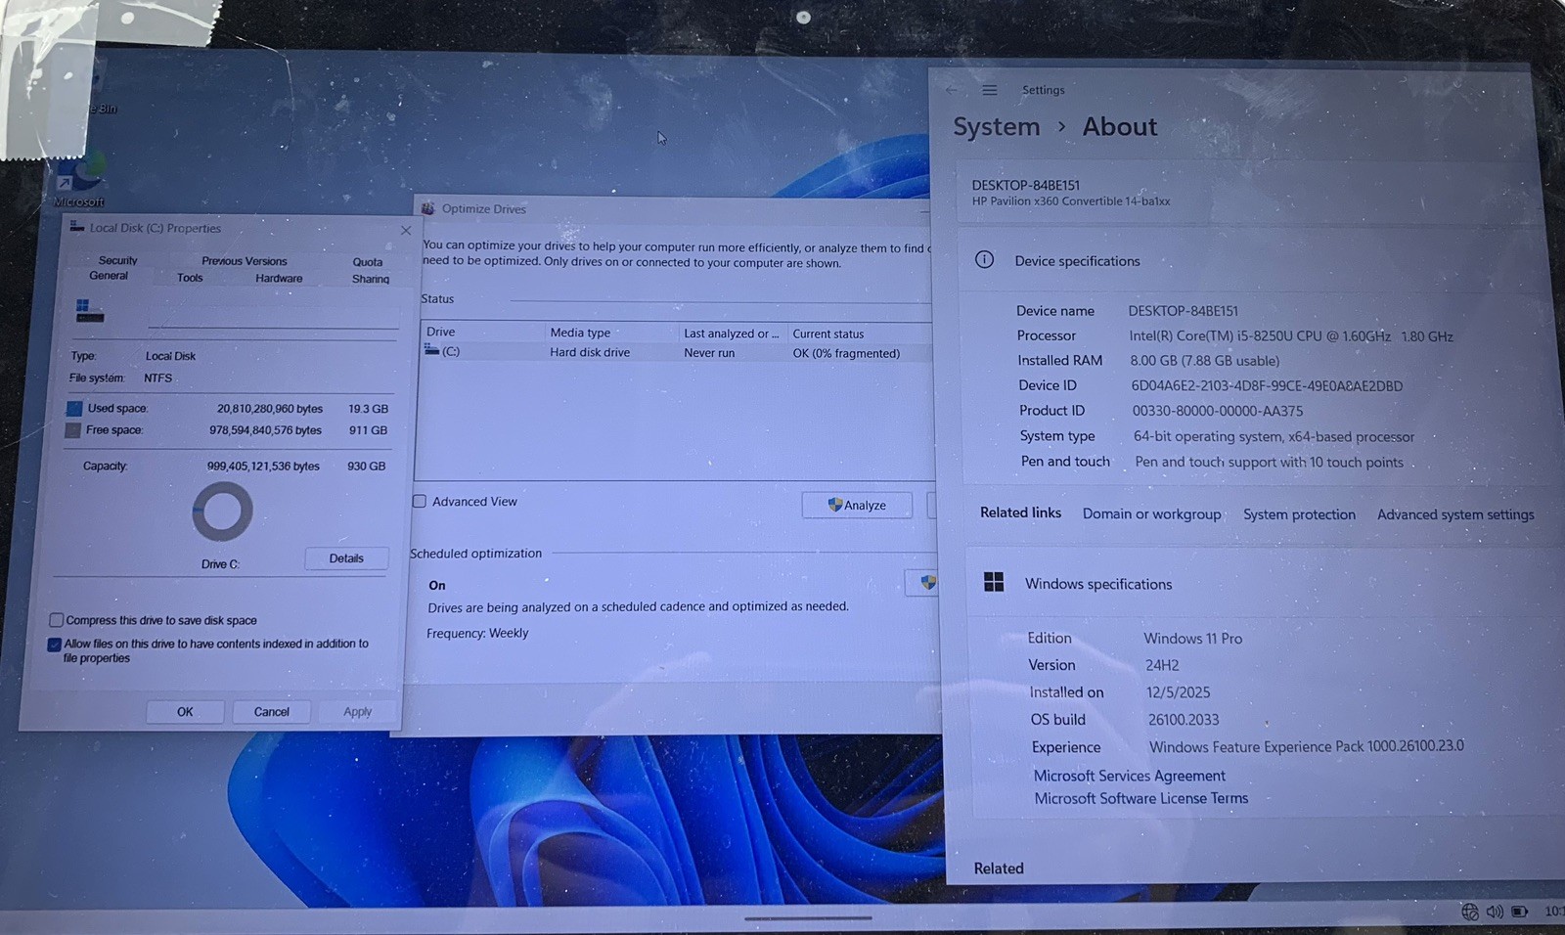Switch to the Security tab
Image resolution: width=1565 pixels, height=935 pixels.
pyautogui.click(x=117, y=260)
